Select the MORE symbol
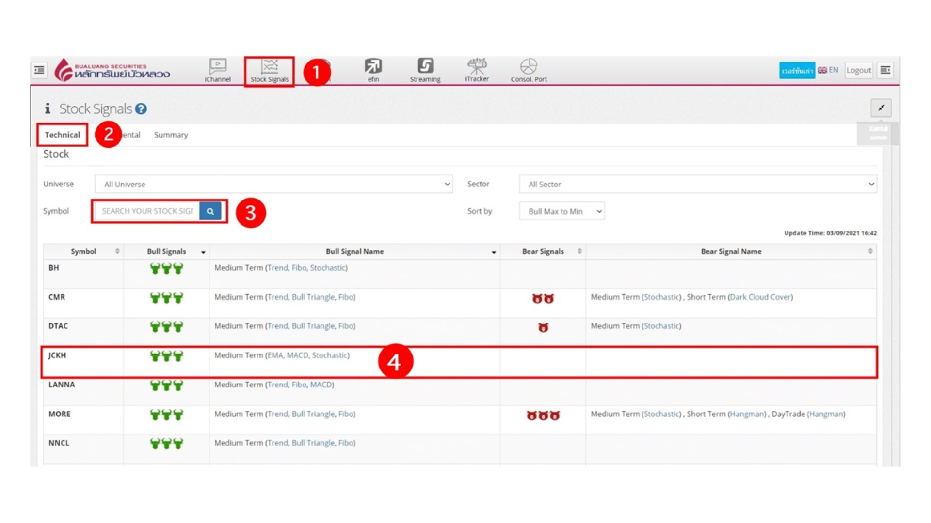Viewport: 931px width, 523px height. (60, 414)
